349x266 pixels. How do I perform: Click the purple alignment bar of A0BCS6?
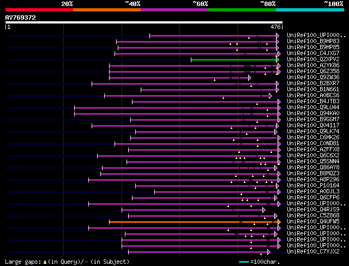(186, 96)
